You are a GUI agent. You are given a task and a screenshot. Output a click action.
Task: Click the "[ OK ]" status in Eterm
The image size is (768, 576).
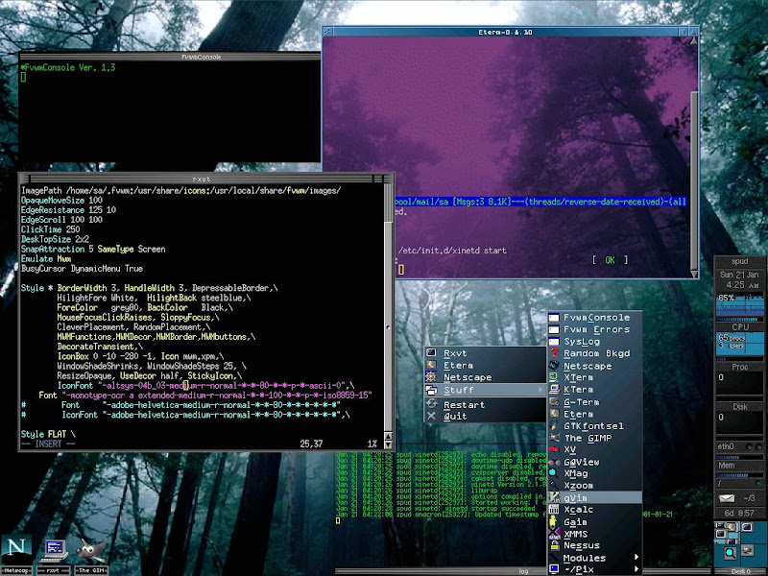tap(610, 260)
